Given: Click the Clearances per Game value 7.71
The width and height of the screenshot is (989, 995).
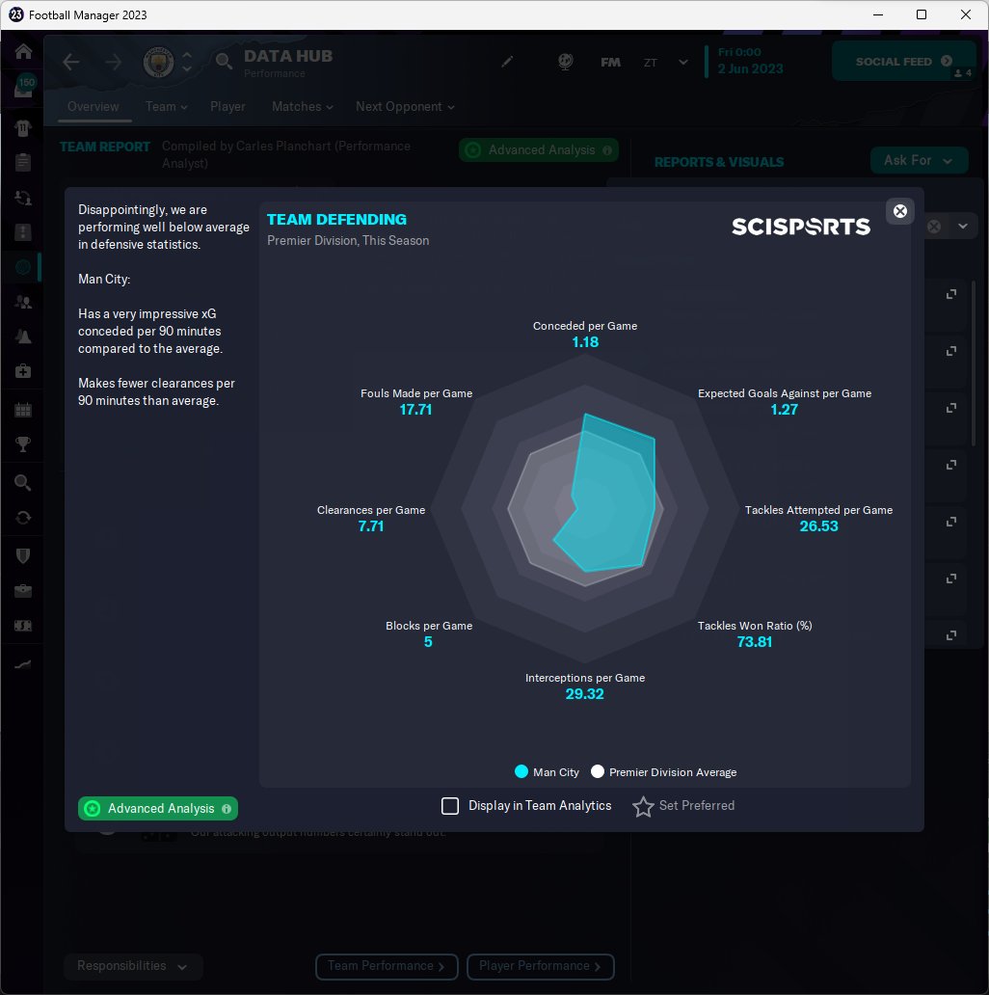Looking at the screenshot, I should point(370,526).
